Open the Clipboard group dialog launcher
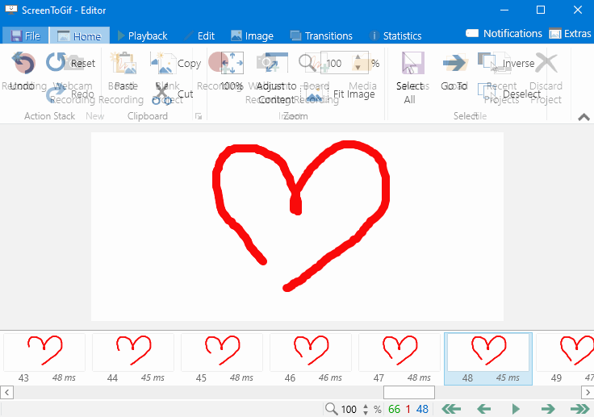 pos(198,116)
